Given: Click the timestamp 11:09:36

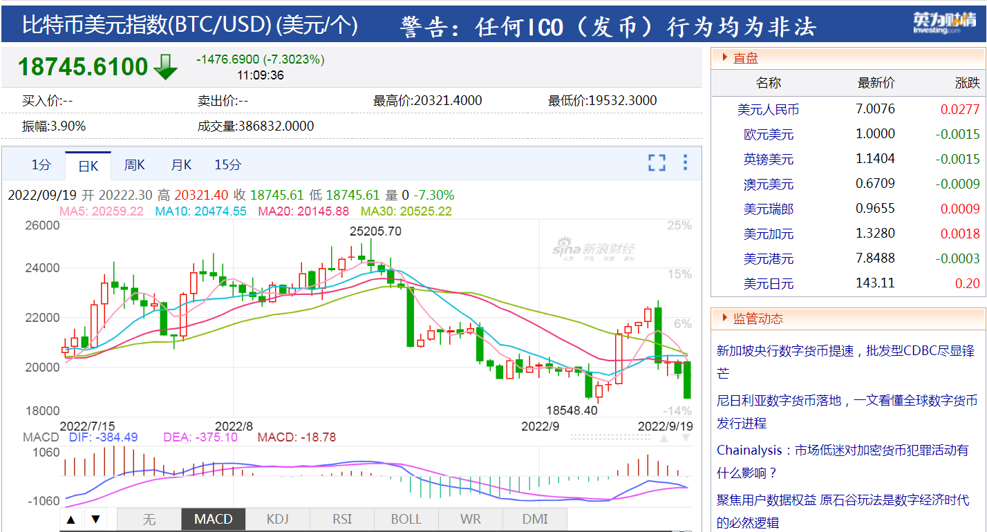Looking at the screenshot, I should 261,75.
